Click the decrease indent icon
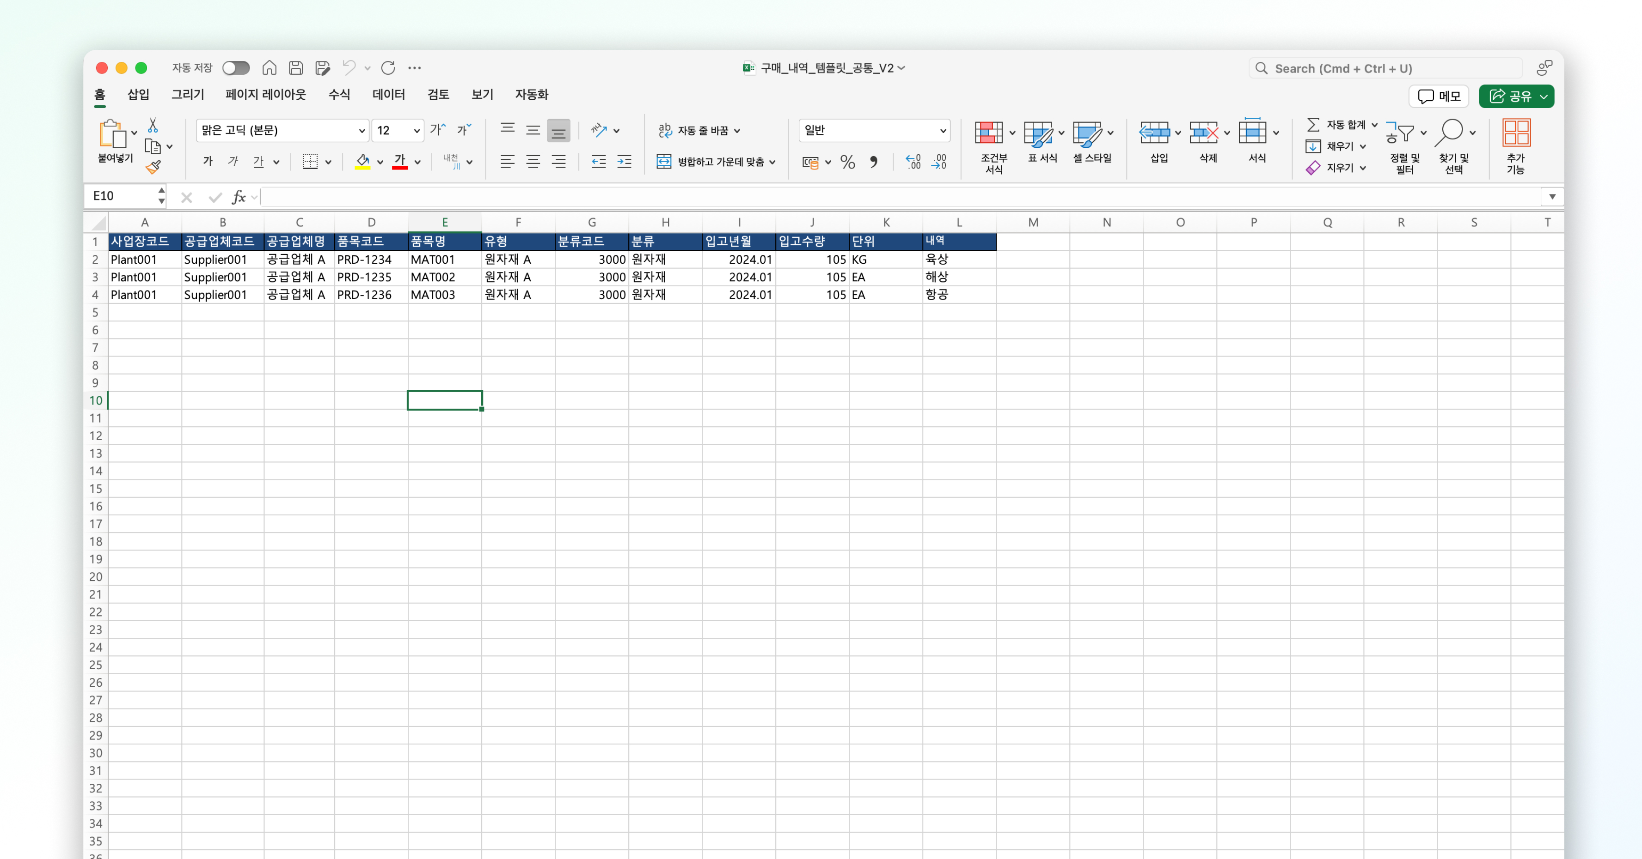Image resolution: width=1642 pixels, height=859 pixels. pyautogui.click(x=599, y=162)
